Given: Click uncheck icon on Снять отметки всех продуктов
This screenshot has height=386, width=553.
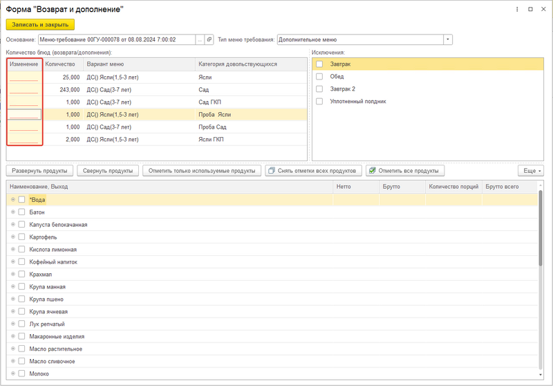Looking at the screenshot, I should 272,171.
